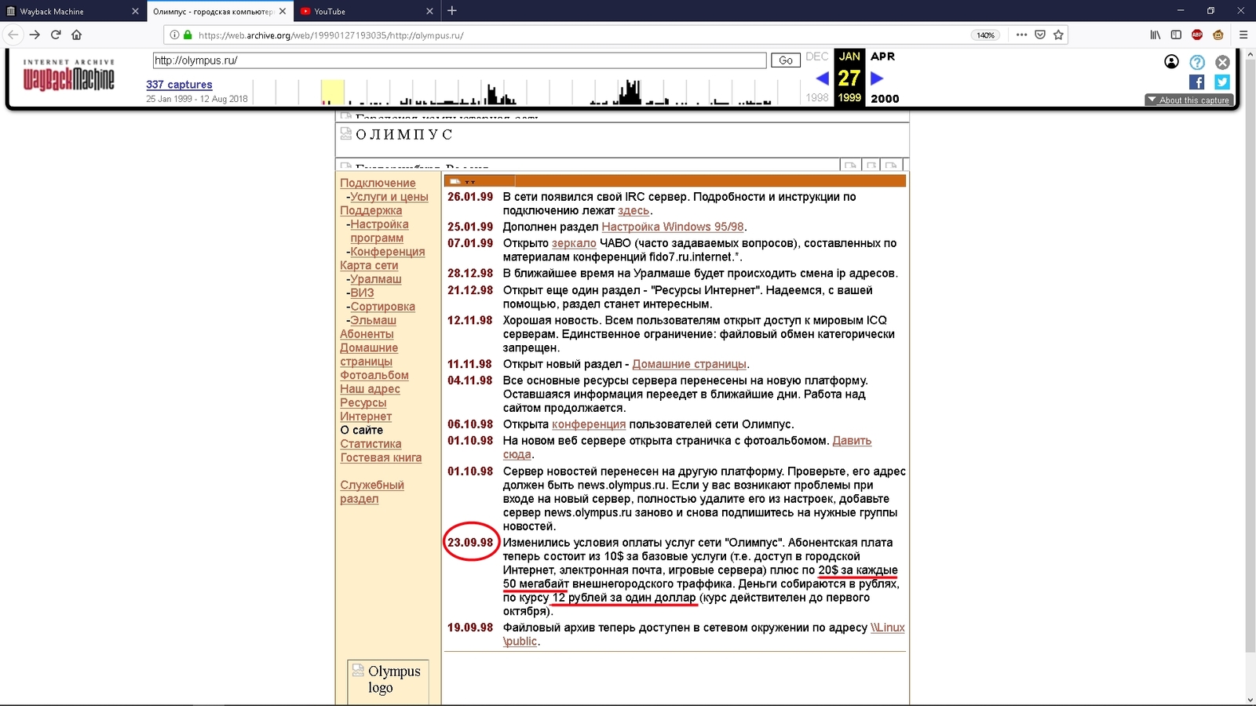1256x706 pixels.
Task: Open Конференция sidebar link
Action: coord(388,252)
